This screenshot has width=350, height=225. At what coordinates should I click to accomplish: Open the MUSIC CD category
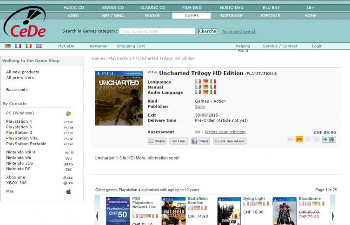click(73, 7)
